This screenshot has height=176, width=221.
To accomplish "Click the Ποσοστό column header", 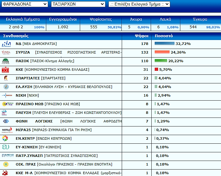I will 164,36.
